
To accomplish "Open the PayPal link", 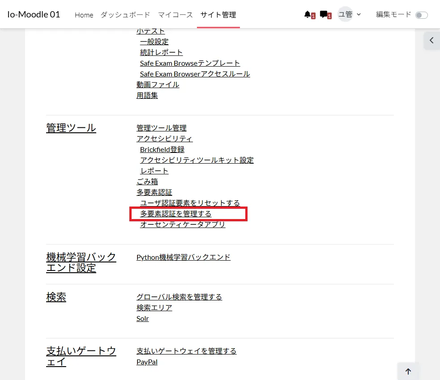I will [147, 362].
